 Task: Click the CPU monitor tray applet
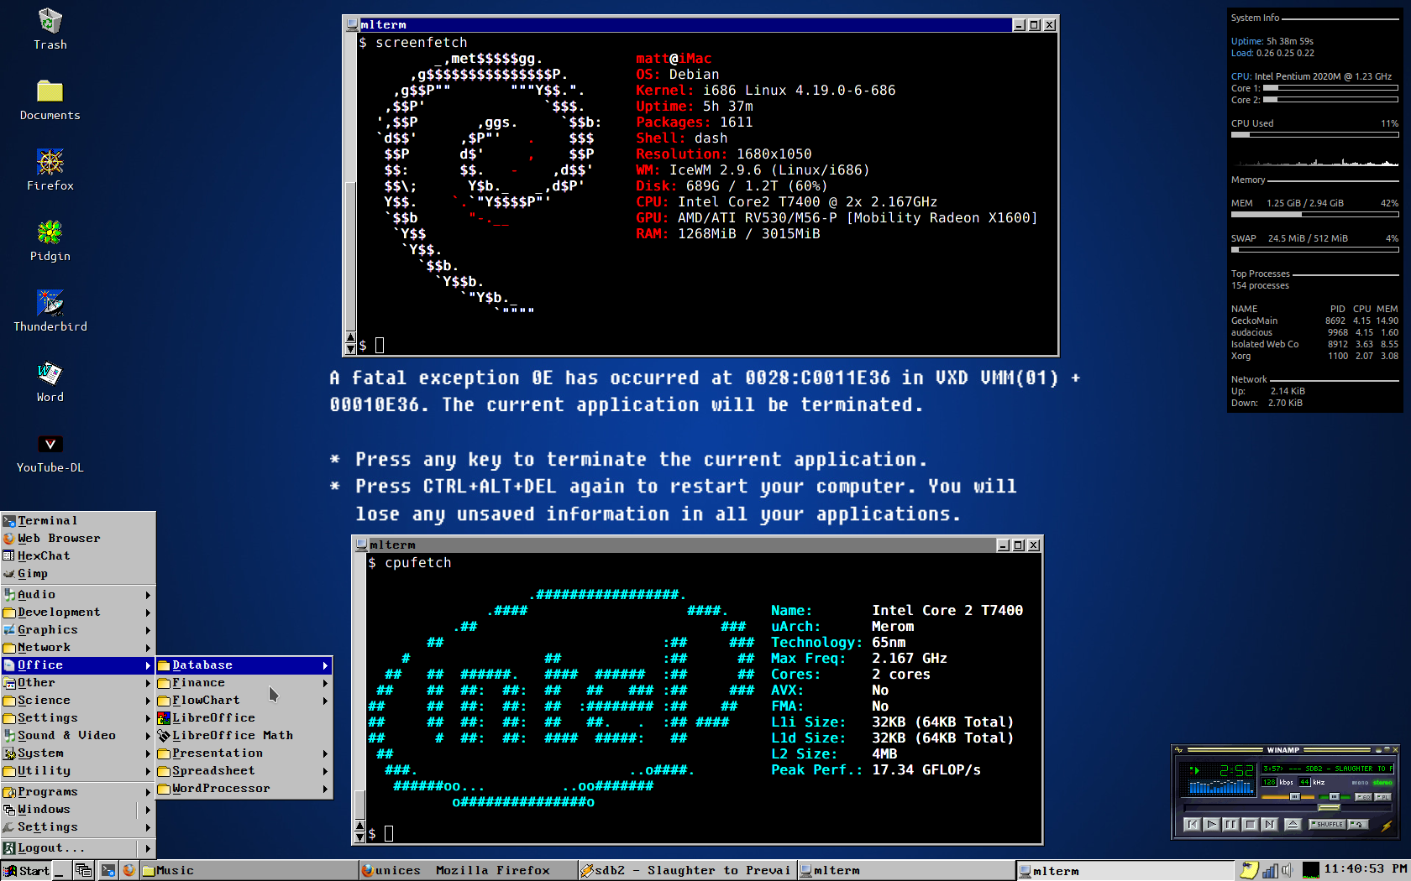coord(1311,870)
